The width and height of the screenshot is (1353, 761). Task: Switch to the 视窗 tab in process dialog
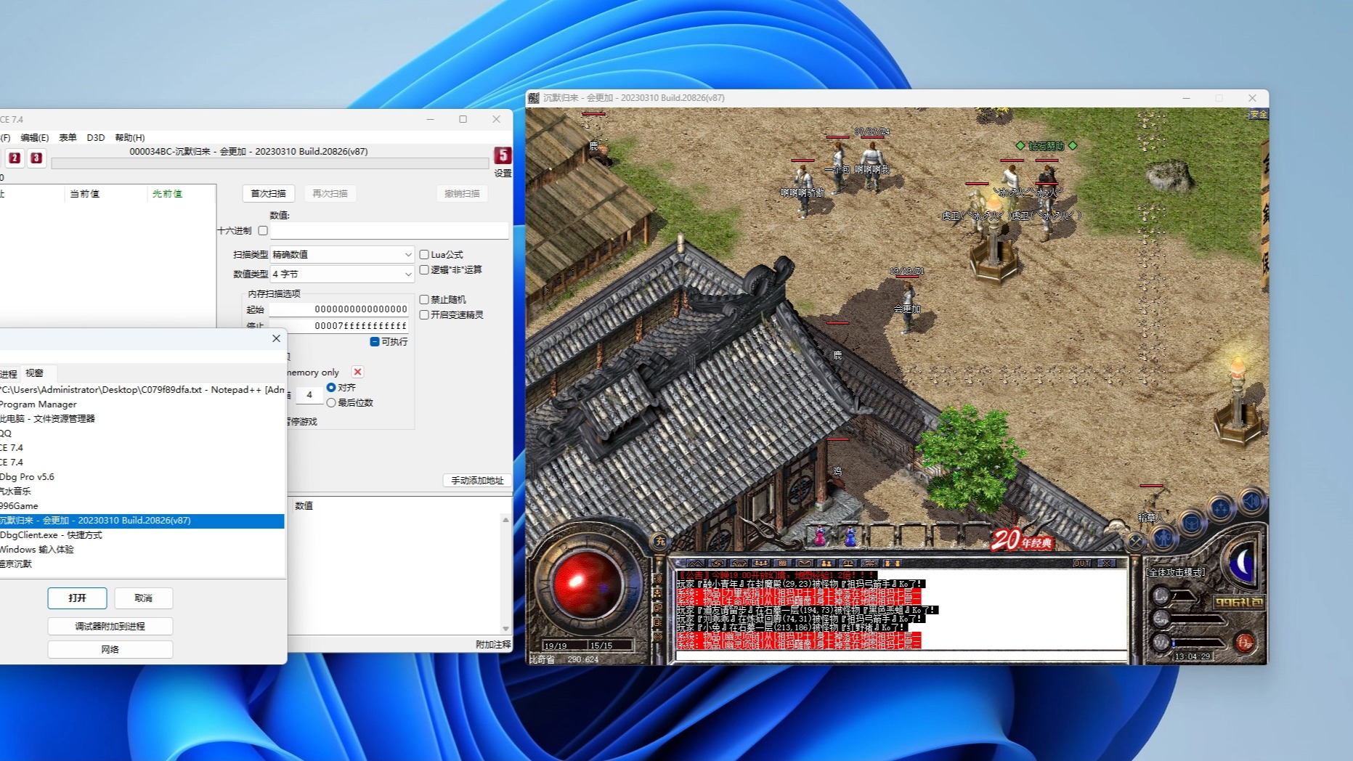tap(34, 373)
